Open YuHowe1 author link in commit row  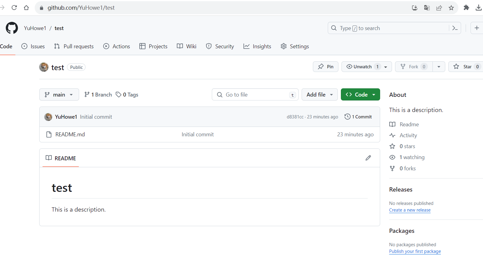tap(66, 117)
